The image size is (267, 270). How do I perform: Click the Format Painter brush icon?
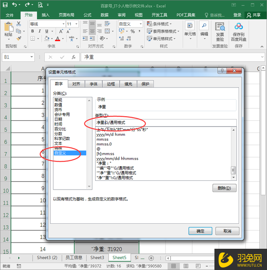click(x=19, y=38)
